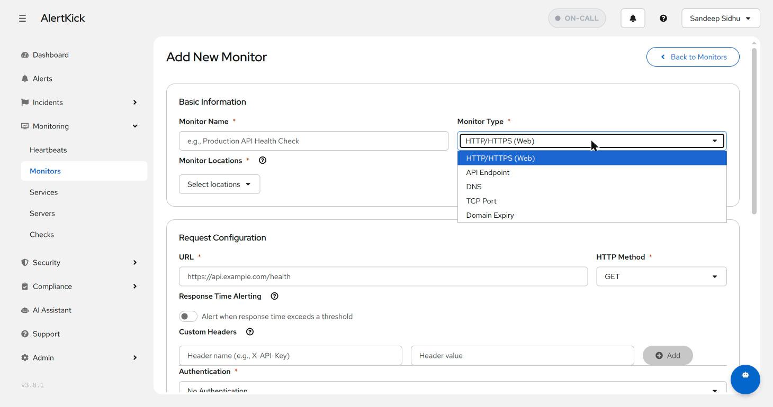Image resolution: width=773 pixels, height=407 pixels.
Task: Select API Endpoint option
Action: pyautogui.click(x=592, y=172)
